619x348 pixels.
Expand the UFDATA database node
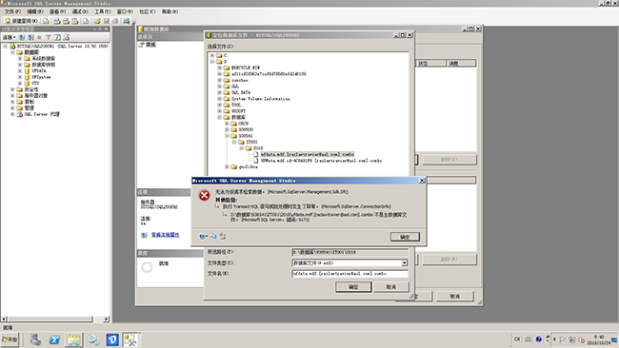click(x=20, y=71)
